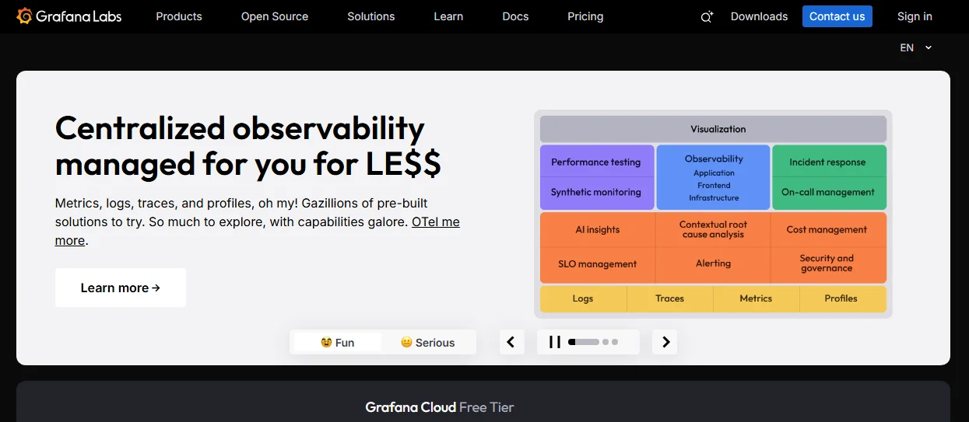Open the Solutions menu
This screenshot has width=969, height=422.
tap(370, 16)
